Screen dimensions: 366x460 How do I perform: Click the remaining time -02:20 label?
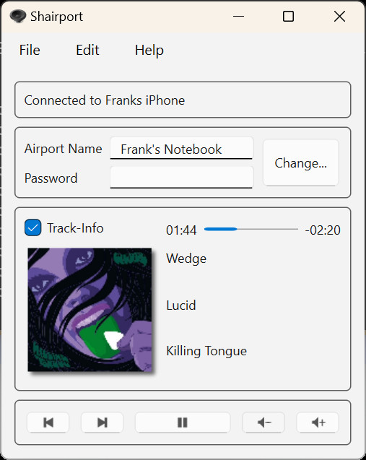click(x=323, y=230)
